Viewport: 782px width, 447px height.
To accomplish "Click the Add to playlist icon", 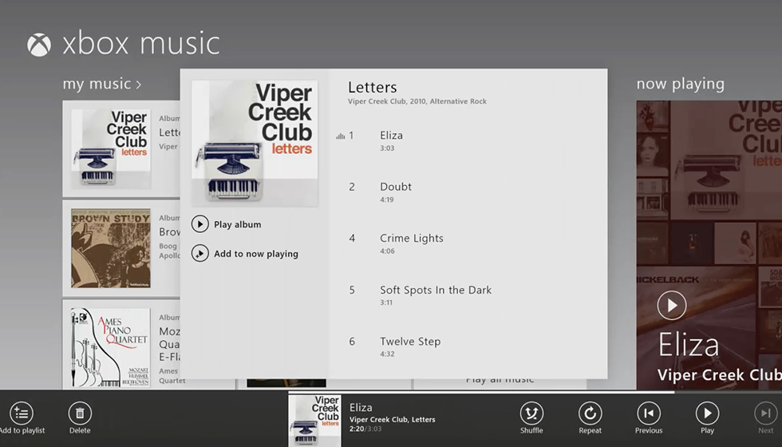I will (x=22, y=413).
